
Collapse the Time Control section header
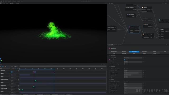tap(110, 55)
